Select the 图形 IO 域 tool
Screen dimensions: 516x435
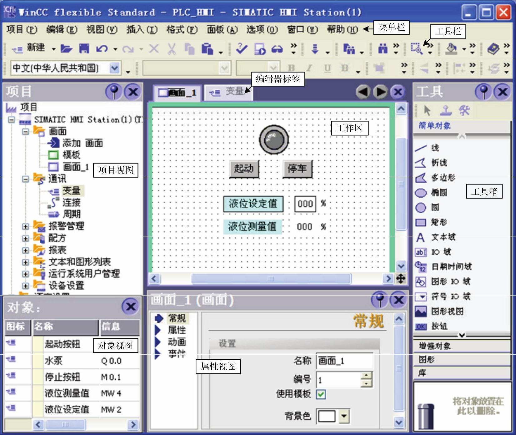click(443, 281)
